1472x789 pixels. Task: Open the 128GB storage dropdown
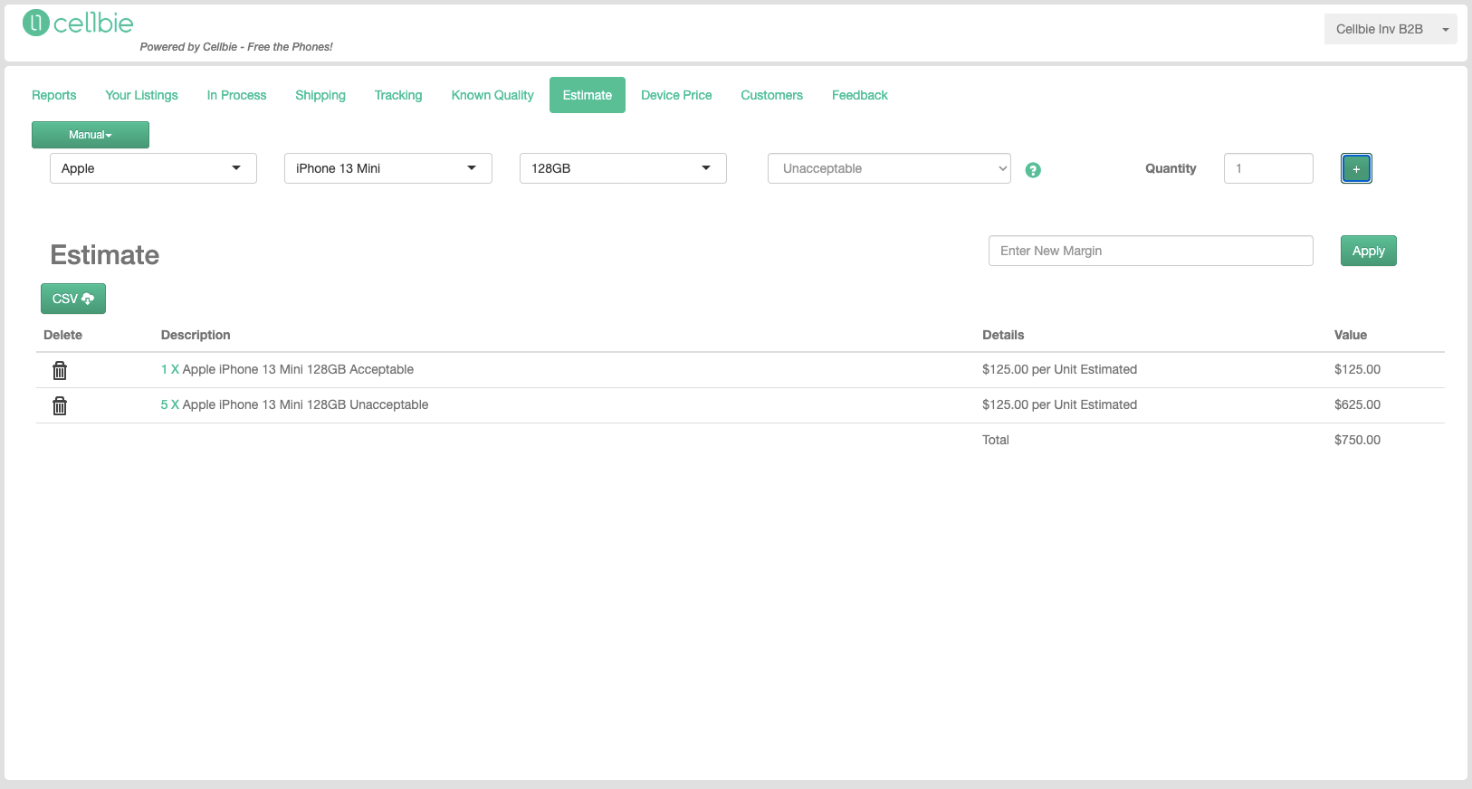tap(623, 168)
